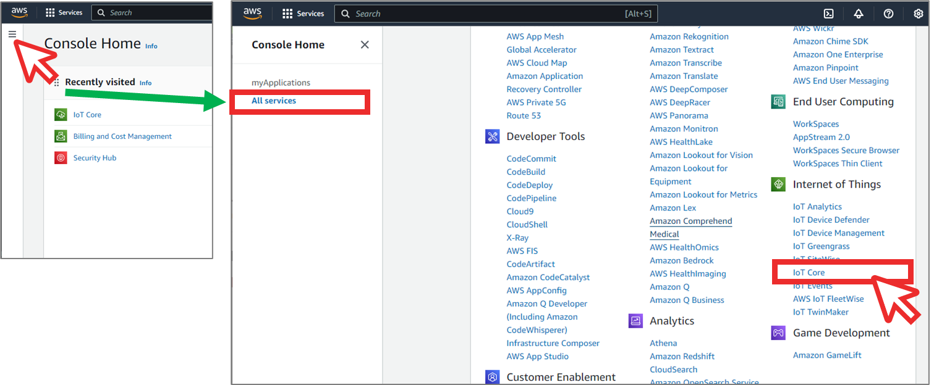Open the help question mark icon
Image resolution: width=934 pixels, height=385 pixels.
[x=888, y=14]
